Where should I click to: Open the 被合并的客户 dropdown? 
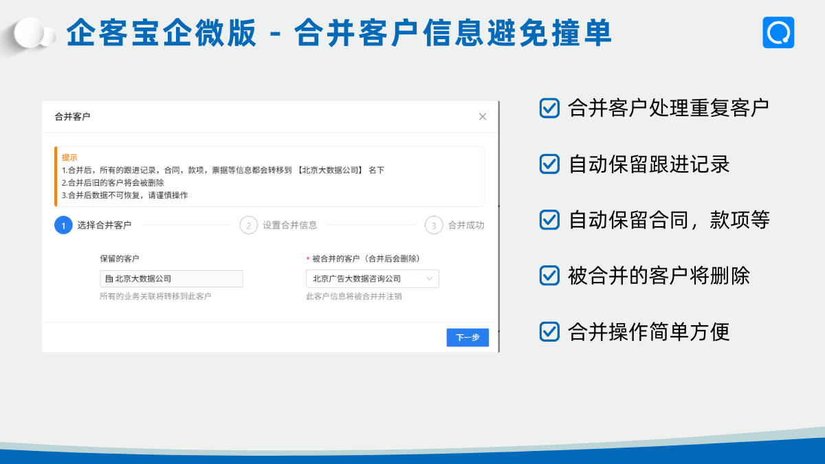click(x=366, y=279)
